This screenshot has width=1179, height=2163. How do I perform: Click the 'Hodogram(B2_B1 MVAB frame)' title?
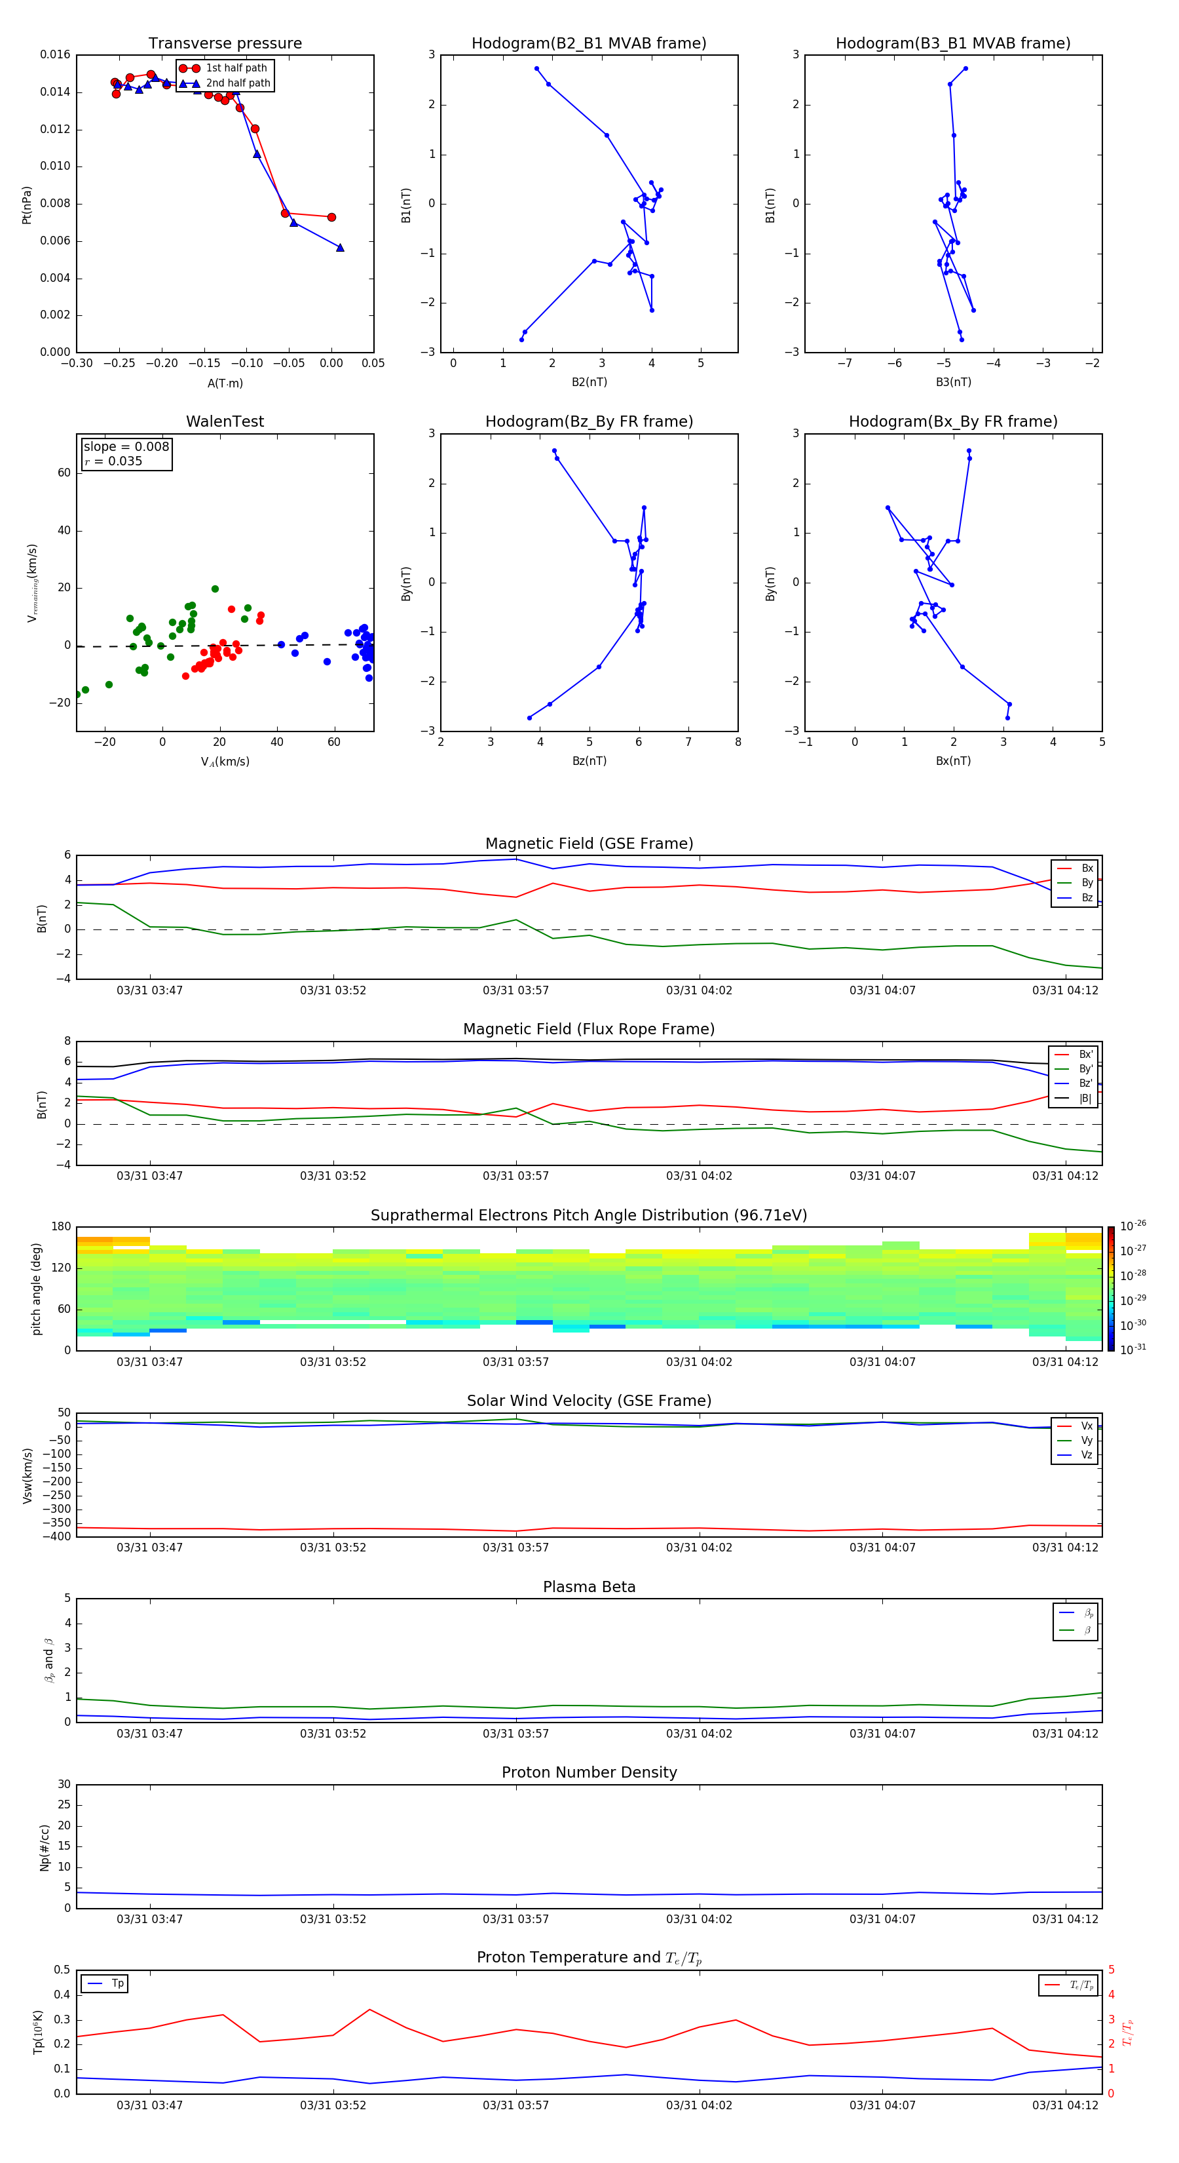pyautogui.click(x=589, y=43)
